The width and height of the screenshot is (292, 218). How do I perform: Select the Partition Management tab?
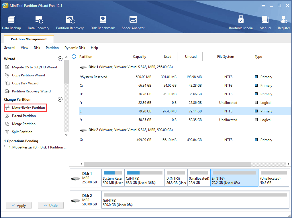[x=29, y=39]
